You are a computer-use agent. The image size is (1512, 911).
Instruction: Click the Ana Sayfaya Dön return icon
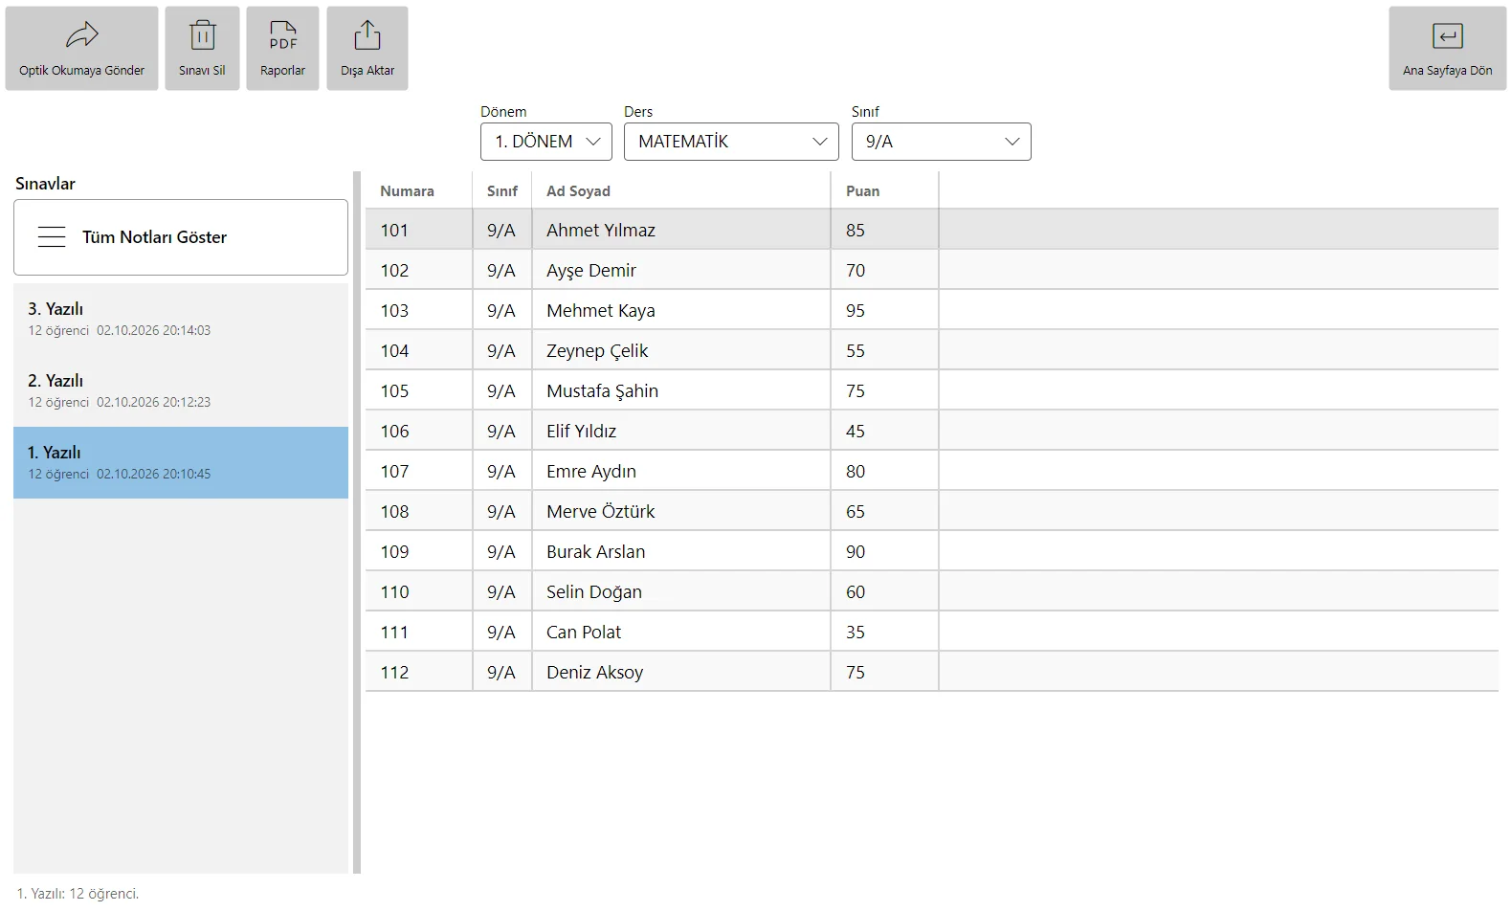[x=1448, y=36]
